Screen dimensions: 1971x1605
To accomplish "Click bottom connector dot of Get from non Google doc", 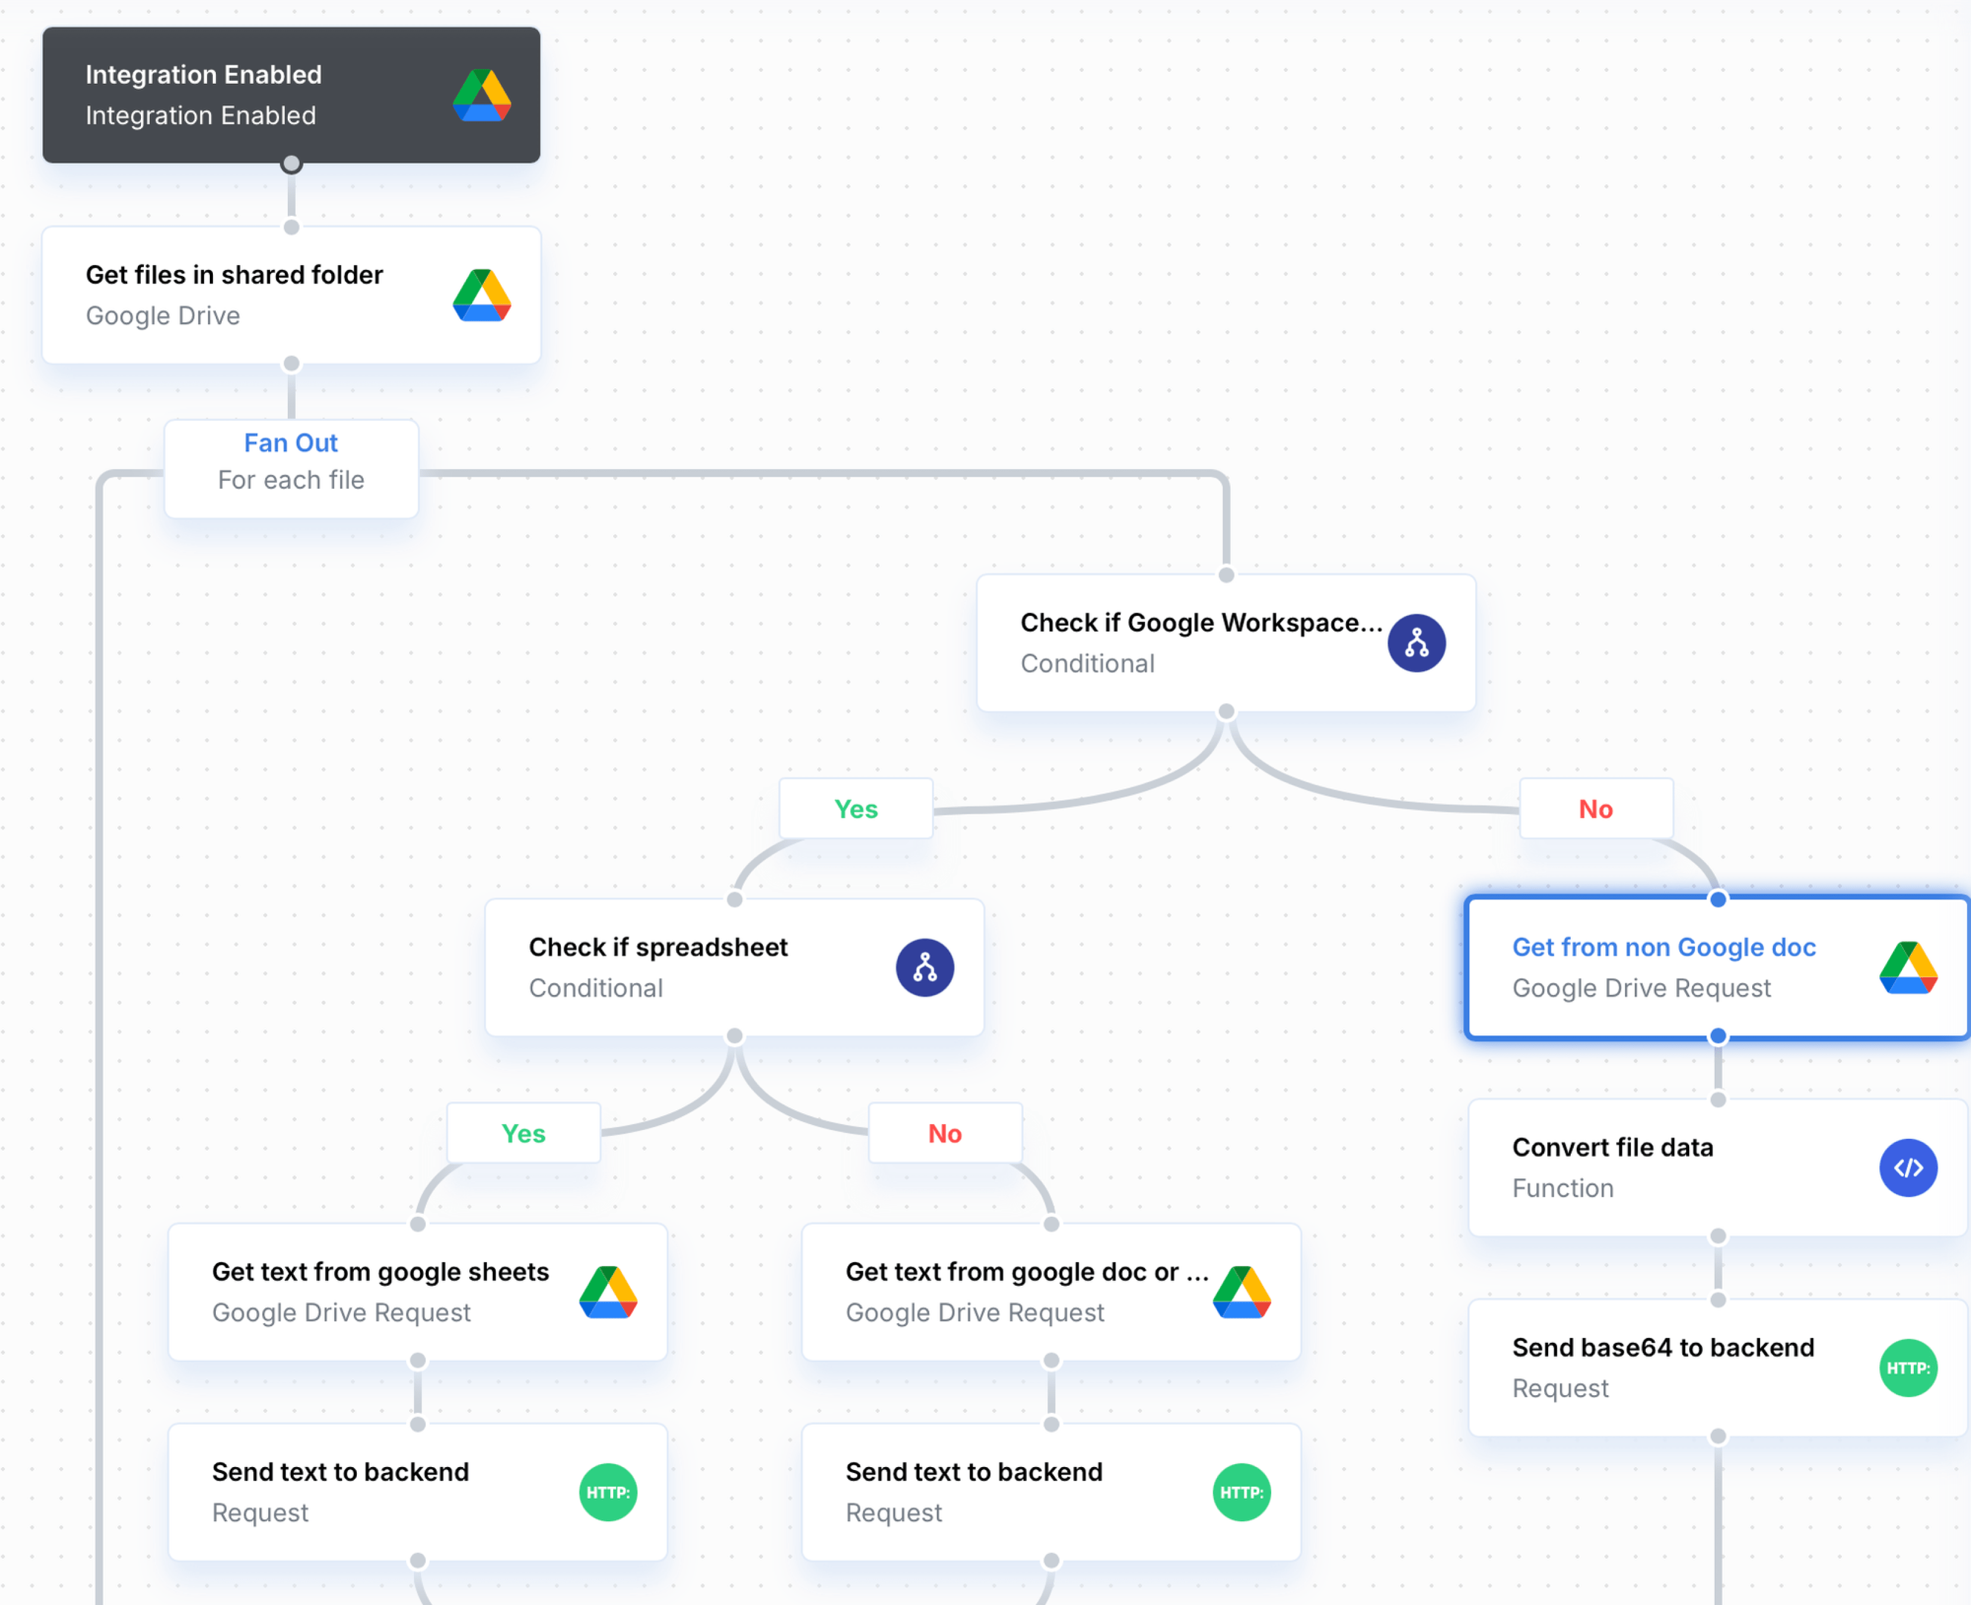I will click(x=1717, y=1036).
